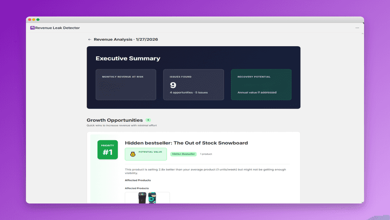Click the 'Revenue Analysis · 1/27/2026' heading
This screenshot has height=220, width=390.
pos(126,39)
